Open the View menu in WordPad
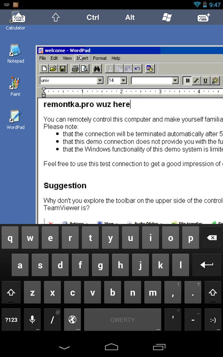This screenshot has width=223, height=357. click(67, 58)
